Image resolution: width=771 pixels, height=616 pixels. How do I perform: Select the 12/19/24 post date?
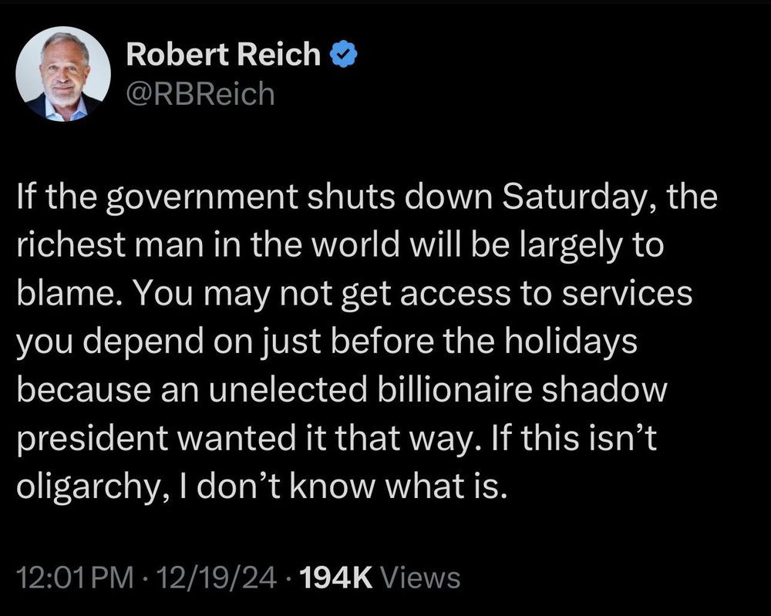(216, 577)
